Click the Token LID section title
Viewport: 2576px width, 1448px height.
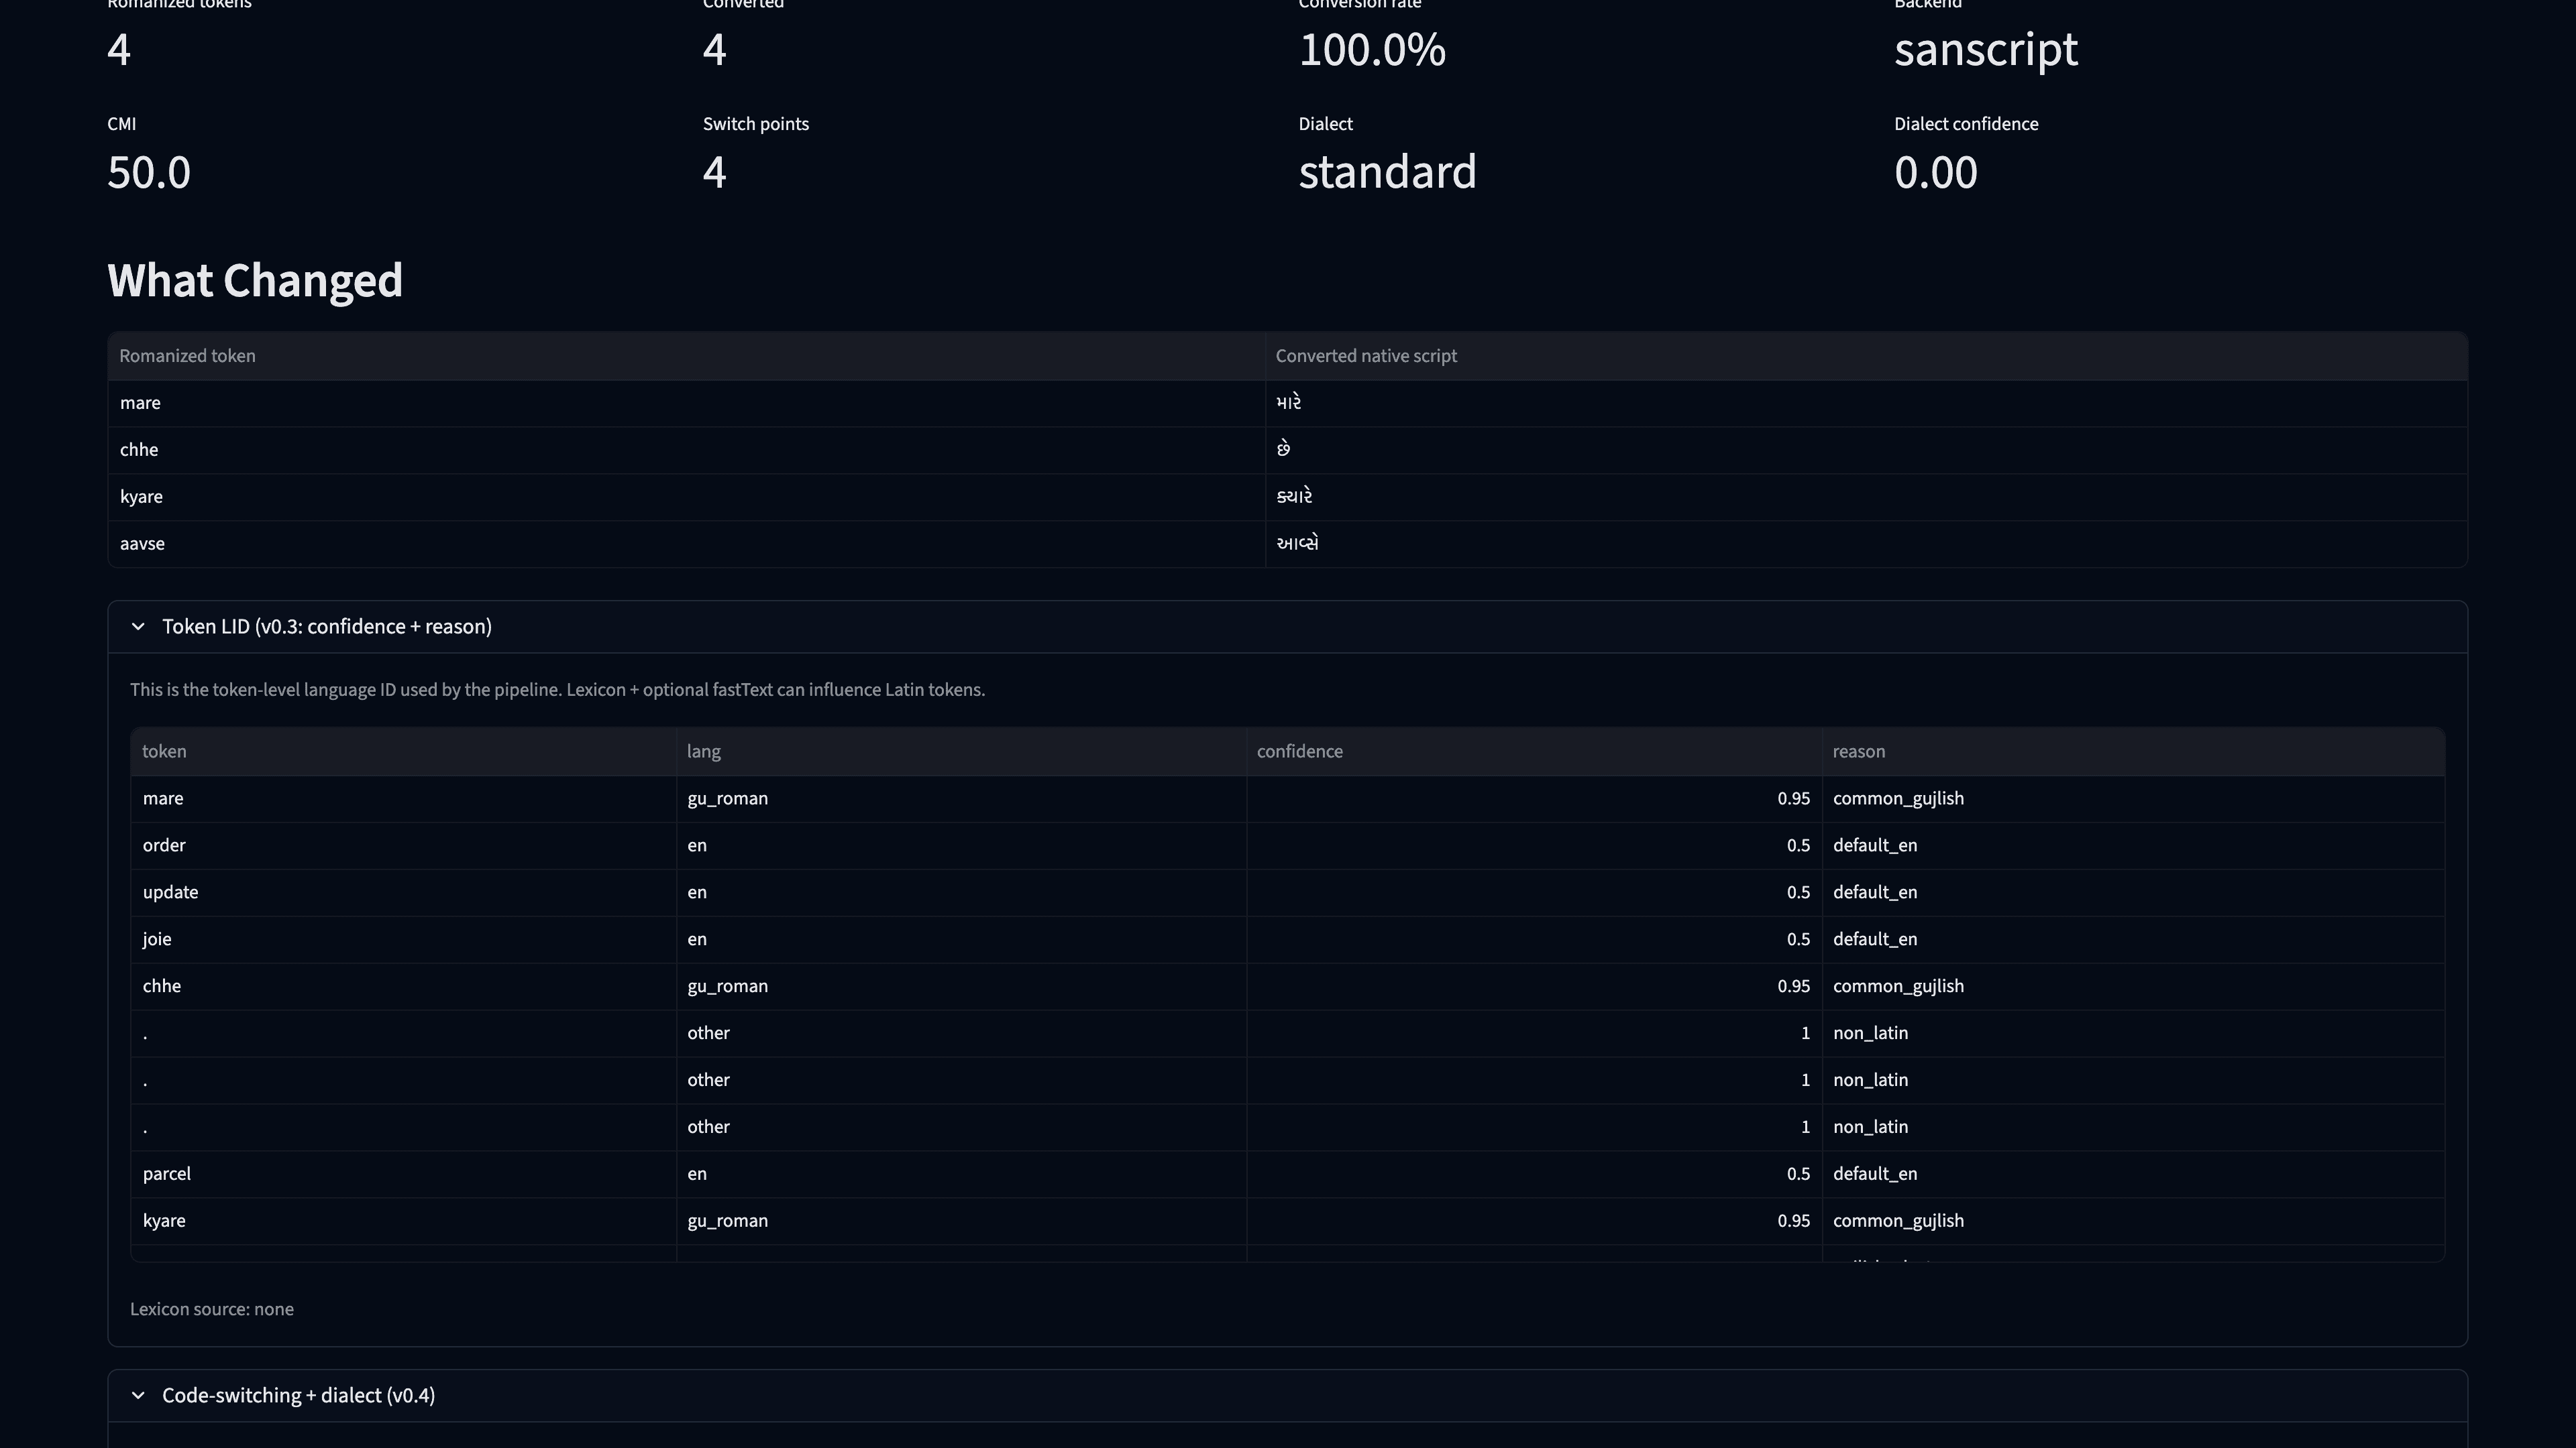(326, 627)
